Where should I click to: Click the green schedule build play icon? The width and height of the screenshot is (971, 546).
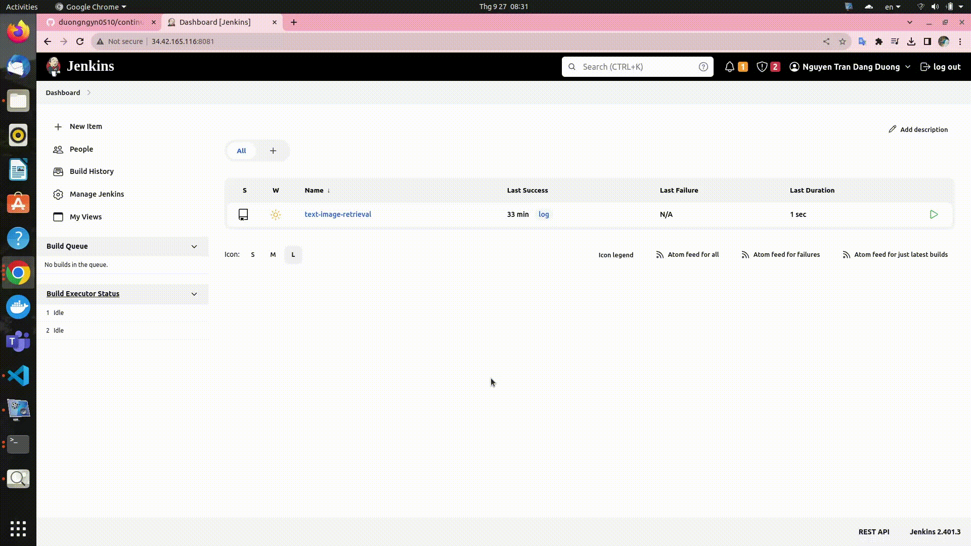[x=934, y=214]
